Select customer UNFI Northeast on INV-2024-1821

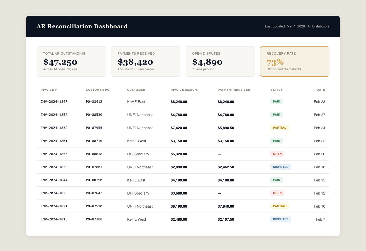pyautogui.click(x=140, y=206)
